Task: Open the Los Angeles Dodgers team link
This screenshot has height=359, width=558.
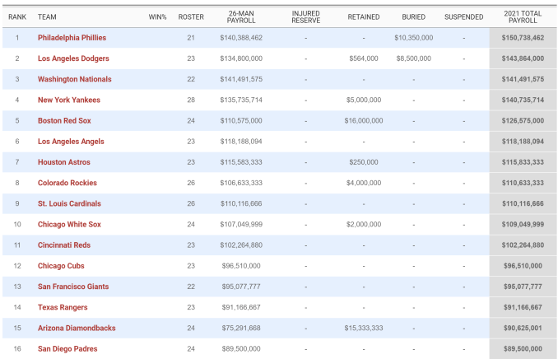Action: pos(73,58)
